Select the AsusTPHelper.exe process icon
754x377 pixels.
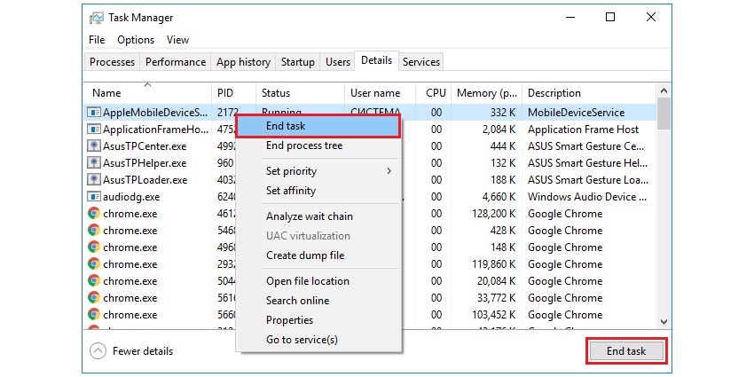(x=94, y=163)
